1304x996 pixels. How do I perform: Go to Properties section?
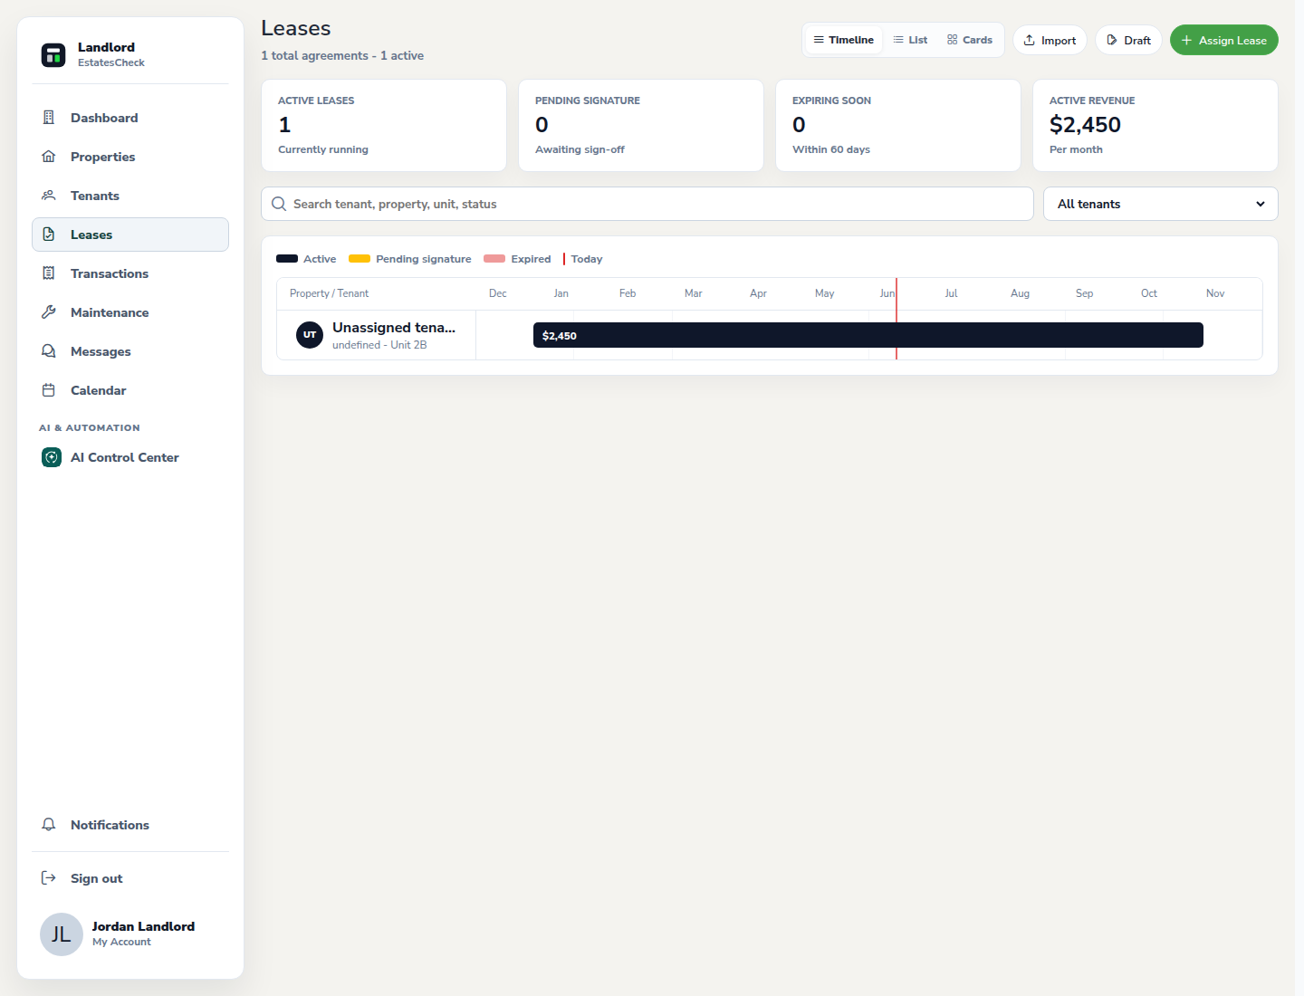point(130,157)
